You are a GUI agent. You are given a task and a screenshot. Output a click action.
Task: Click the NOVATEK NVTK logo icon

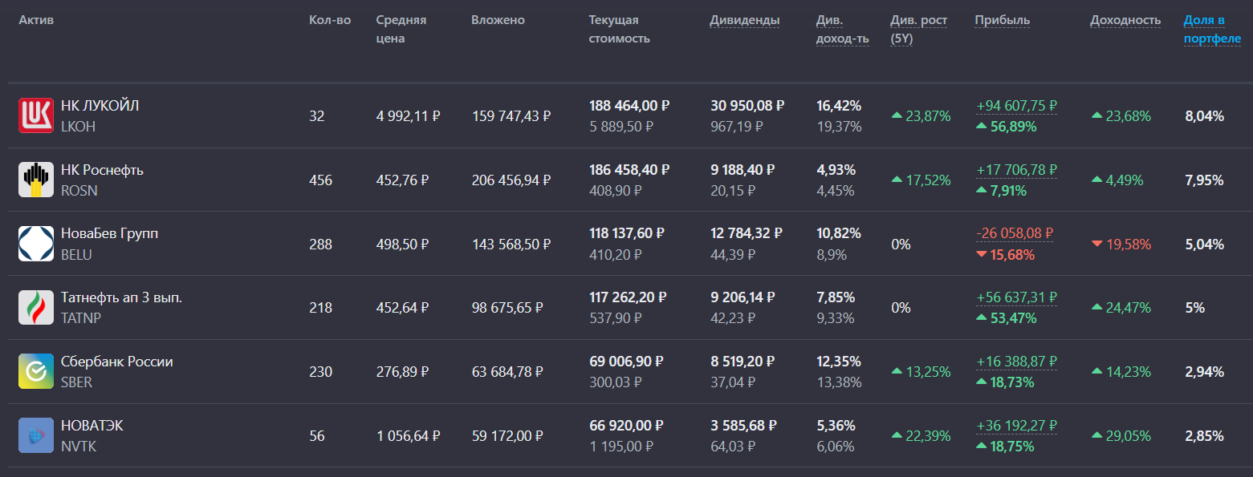click(36, 436)
